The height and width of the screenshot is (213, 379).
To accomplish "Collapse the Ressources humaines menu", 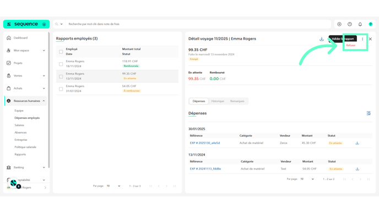I will (44, 101).
